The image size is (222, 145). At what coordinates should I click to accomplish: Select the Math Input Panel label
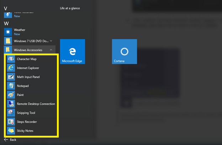(28, 77)
